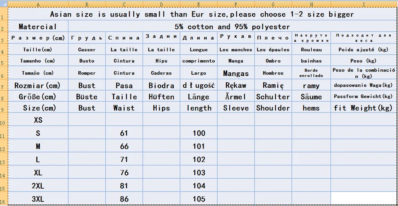Select row 16 header
Image resolution: width=398 pixels, height=206 pixels.
[x=4, y=199]
